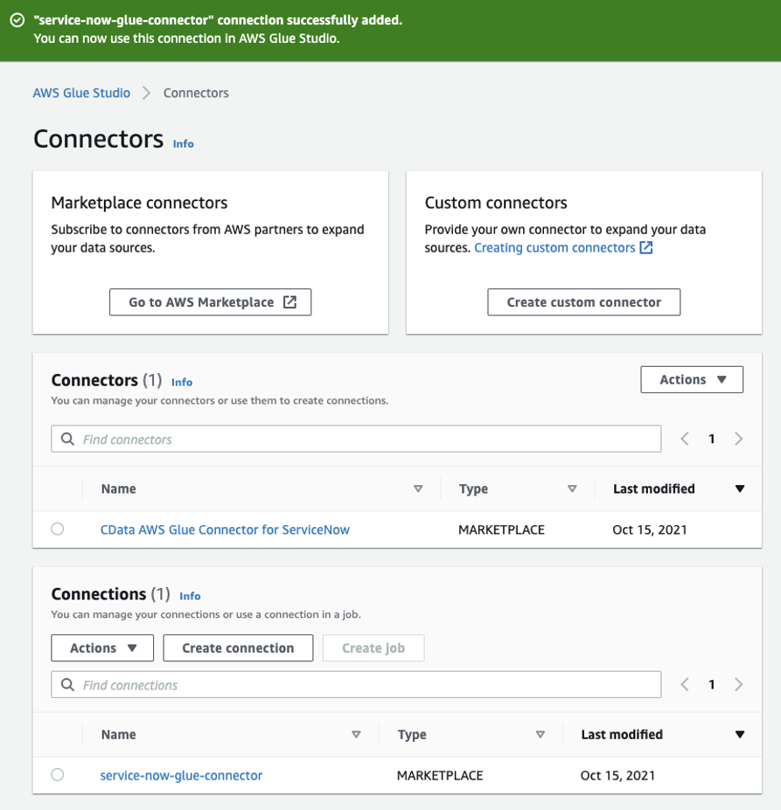Open the Connections Actions dropdown
The image size is (781, 810).
(102, 647)
